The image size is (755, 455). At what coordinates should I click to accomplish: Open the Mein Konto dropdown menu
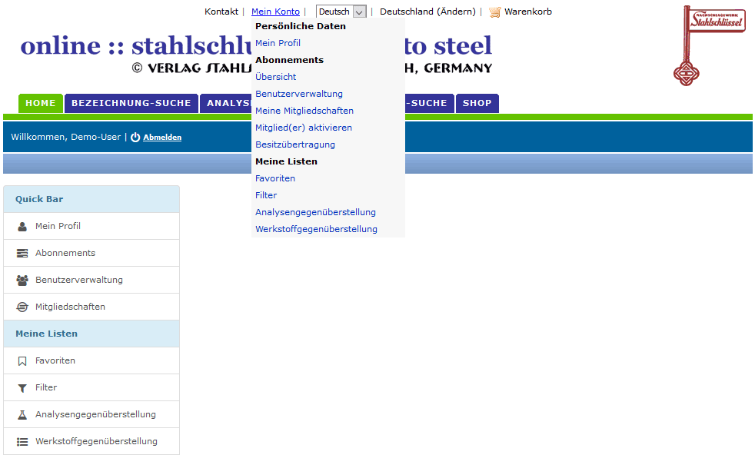(x=275, y=12)
